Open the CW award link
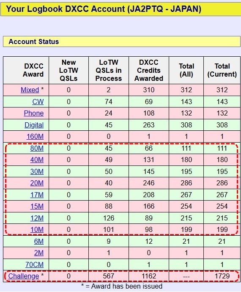The width and height of the screenshot is (241, 292). (x=38, y=102)
